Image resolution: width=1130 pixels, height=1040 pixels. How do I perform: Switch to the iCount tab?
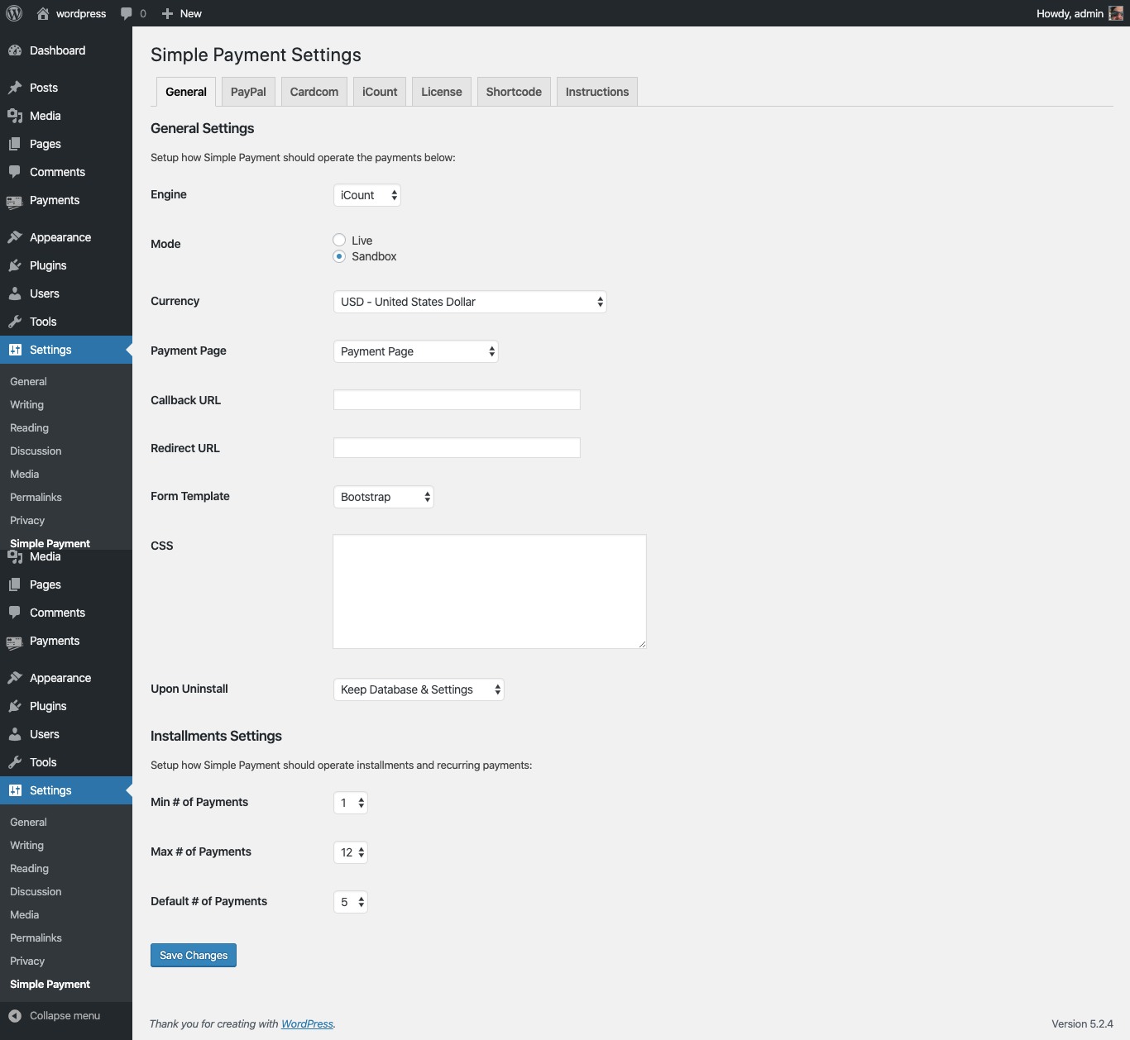pyautogui.click(x=380, y=92)
